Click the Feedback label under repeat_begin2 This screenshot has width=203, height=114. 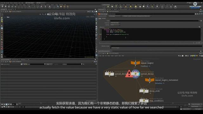145,66
